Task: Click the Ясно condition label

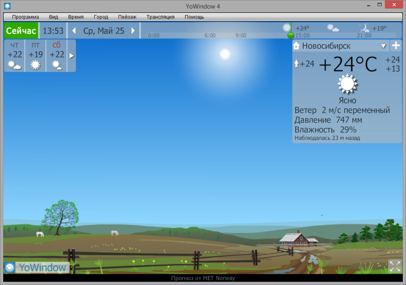Action: pyautogui.click(x=347, y=101)
